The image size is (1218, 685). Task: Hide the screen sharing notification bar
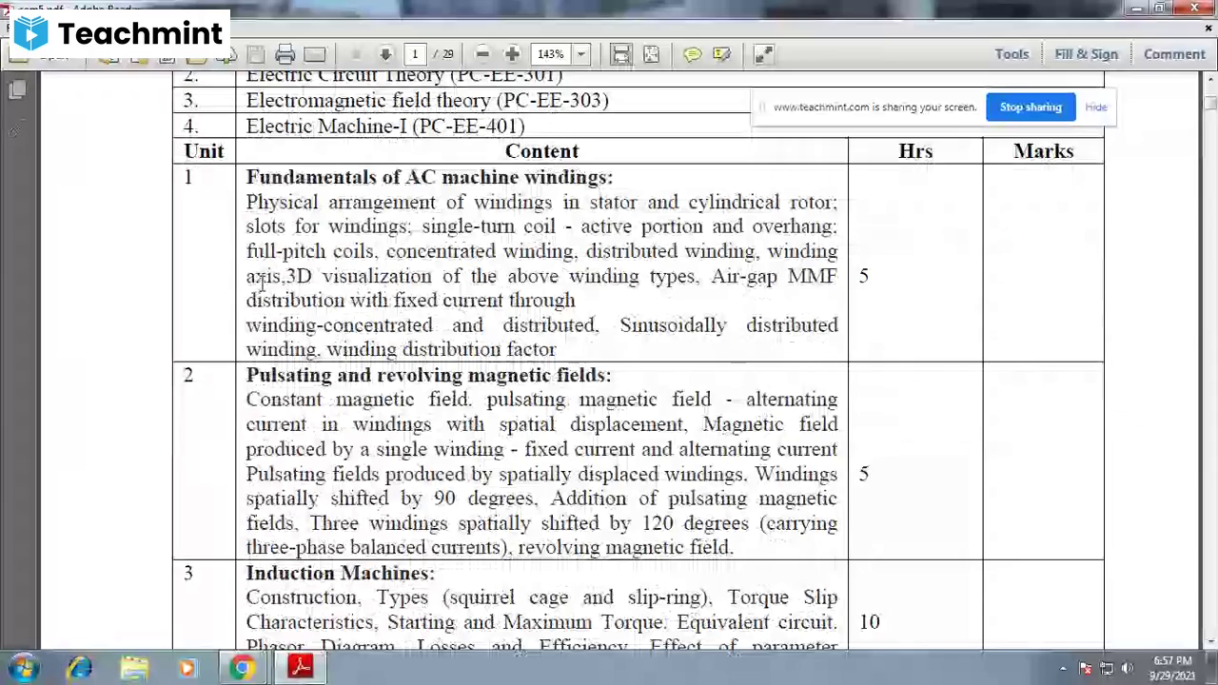[x=1095, y=108]
